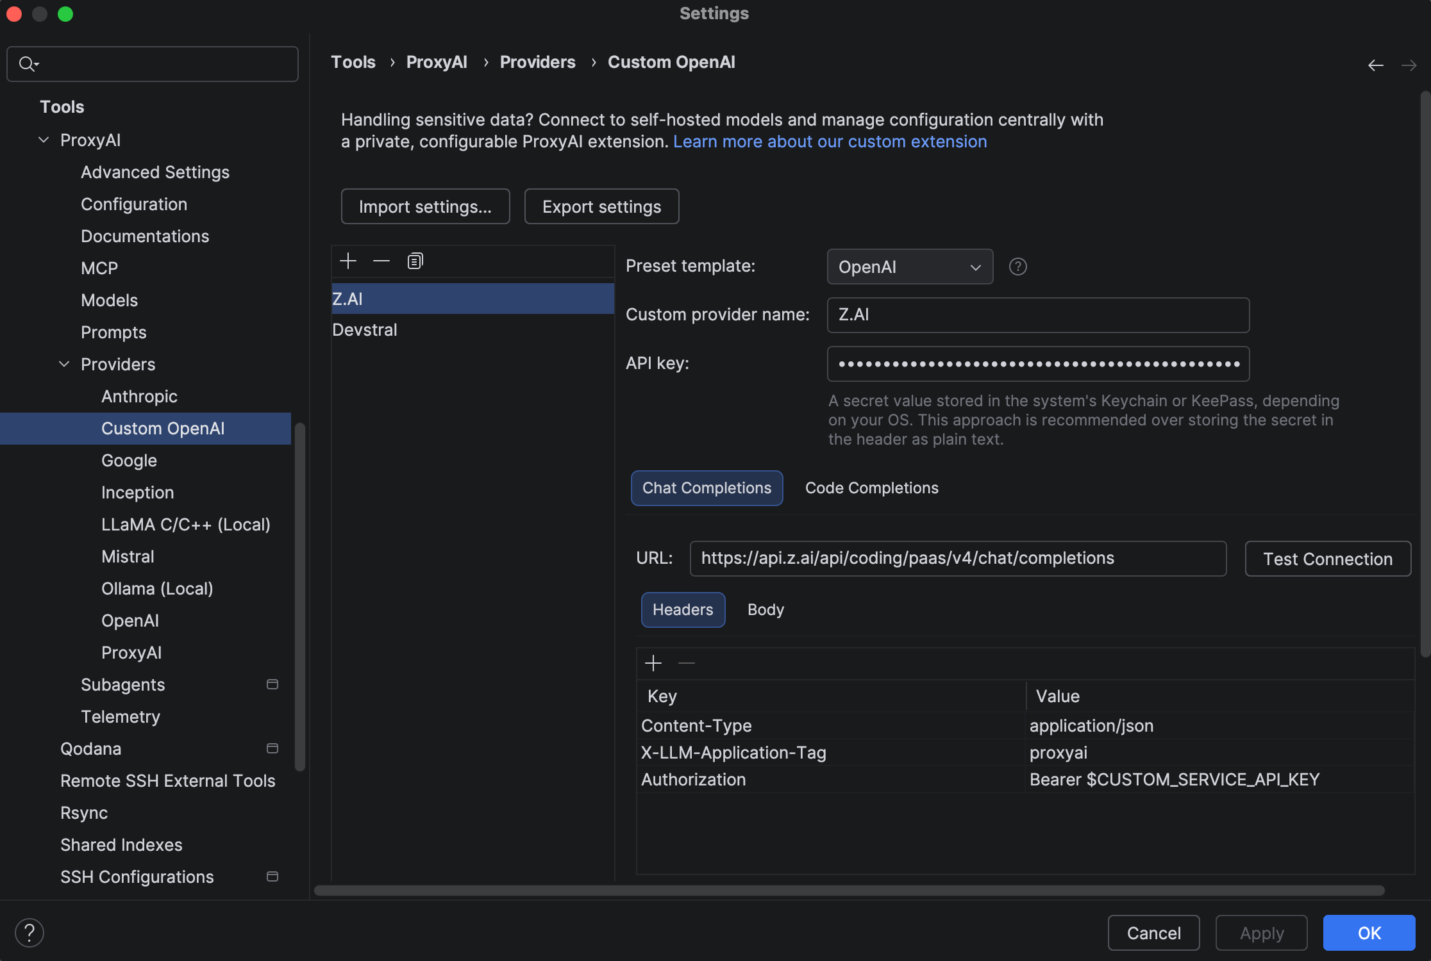Image resolution: width=1431 pixels, height=961 pixels.
Task: Open the custom extension learn more link
Action: 830,142
